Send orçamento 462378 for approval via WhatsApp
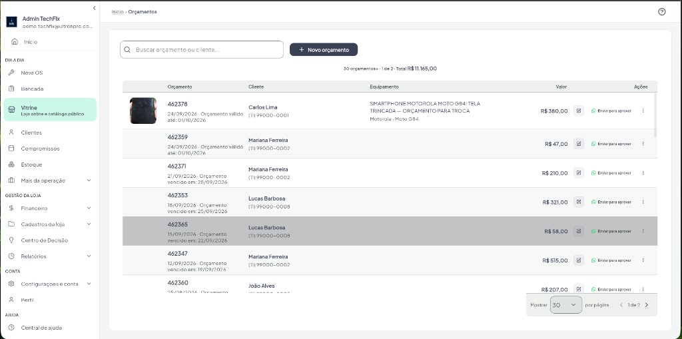The height and width of the screenshot is (339, 682). click(x=611, y=111)
